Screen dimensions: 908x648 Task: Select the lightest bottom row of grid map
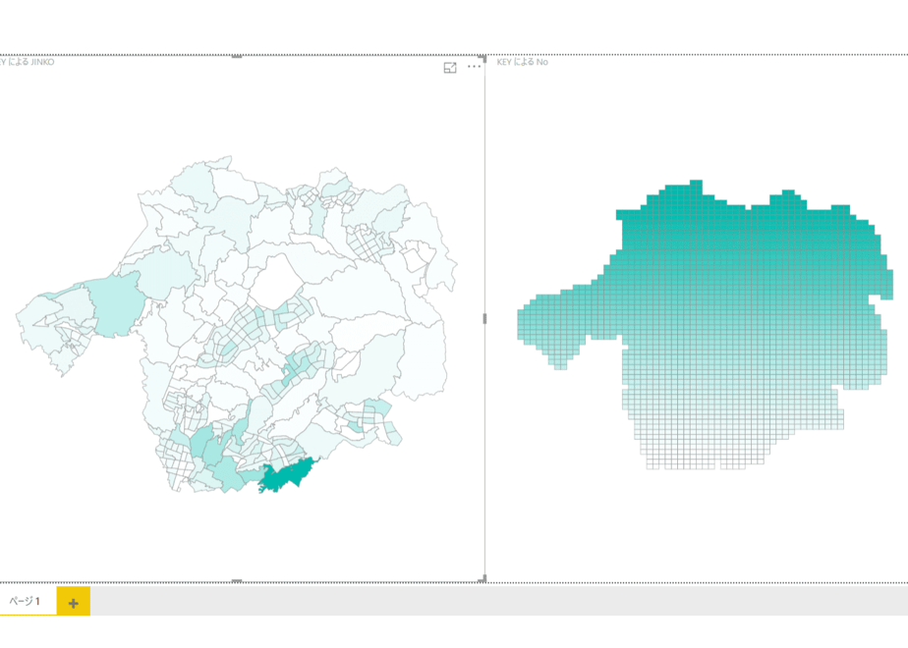point(705,465)
